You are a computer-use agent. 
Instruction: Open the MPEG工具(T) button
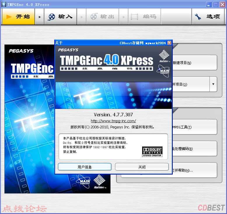click(x=194, y=127)
